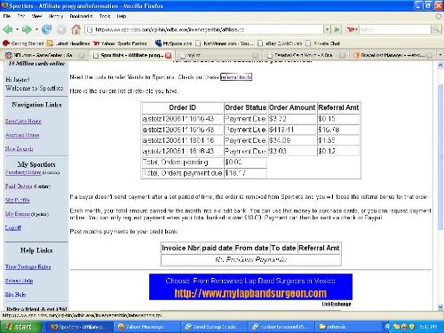This screenshot has height=333, width=444.
Task: Open the Help menu
Action: pyautogui.click(x=122, y=16)
